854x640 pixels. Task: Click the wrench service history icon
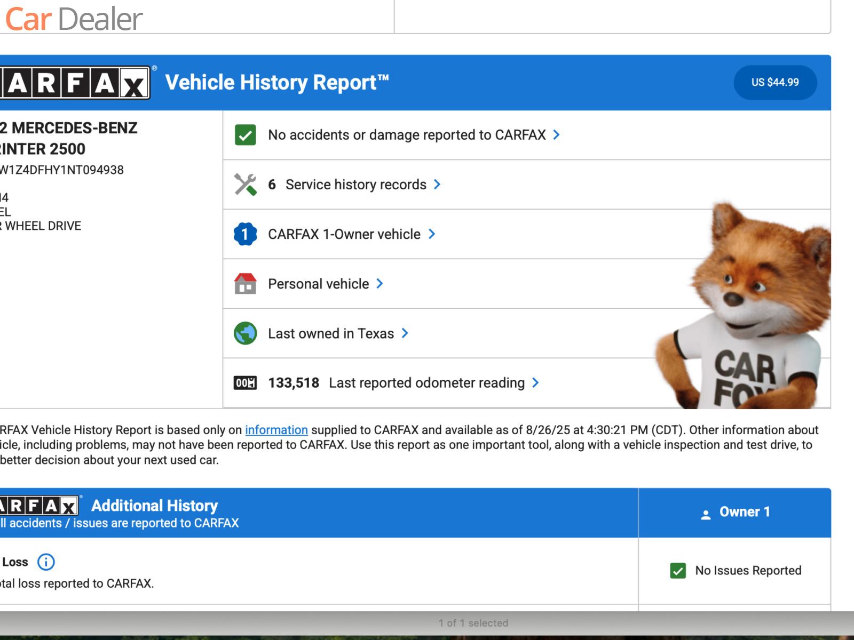pyautogui.click(x=245, y=185)
